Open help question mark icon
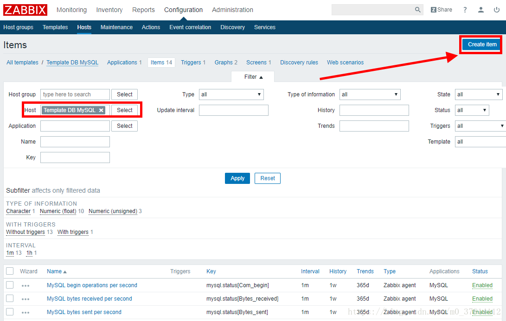The image size is (506, 321). coord(465,10)
